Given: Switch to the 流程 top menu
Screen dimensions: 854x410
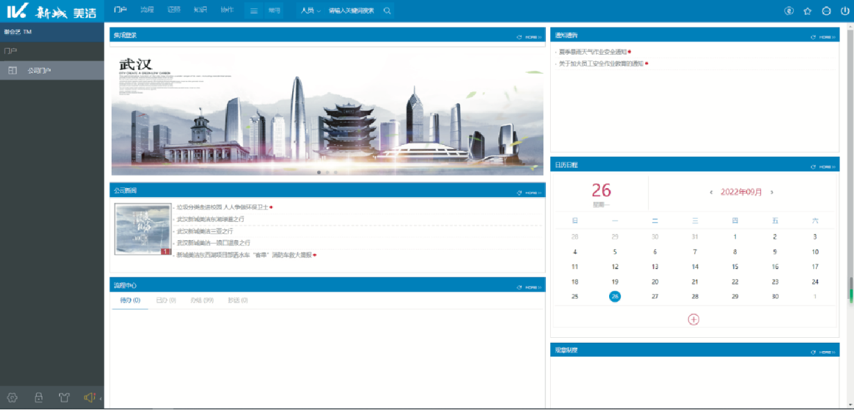Looking at the screenshot, I should [x=146, y=10].
